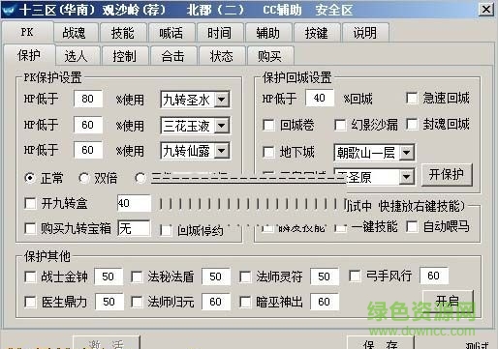Enable the 地下城 checkbox

point(268,152)
